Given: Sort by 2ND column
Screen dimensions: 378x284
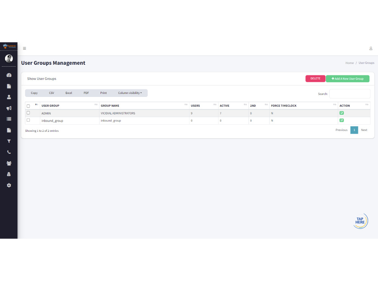Looking at the screenshot, I should [x=259, y=106].
